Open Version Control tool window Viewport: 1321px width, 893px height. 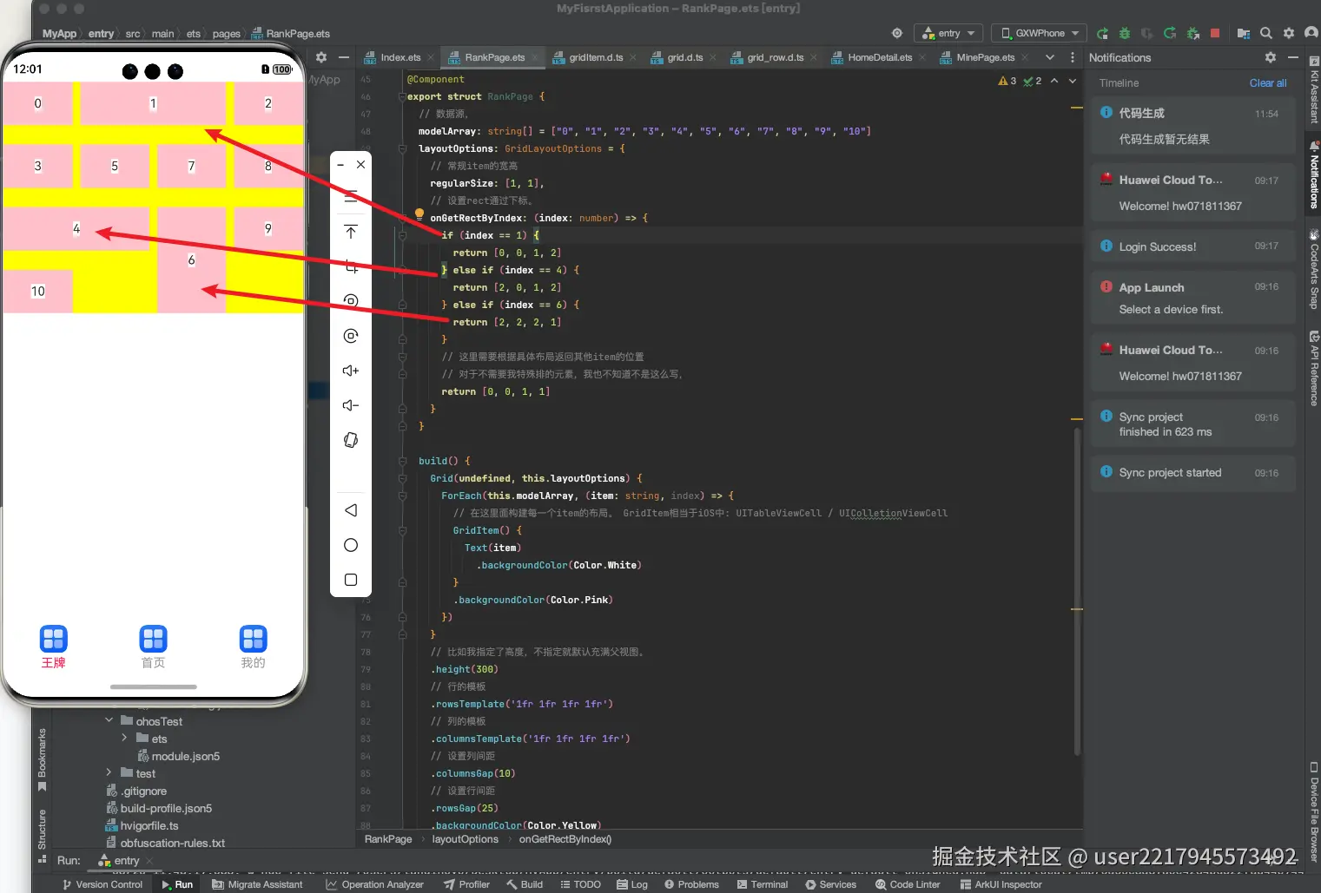pos(102,884)
